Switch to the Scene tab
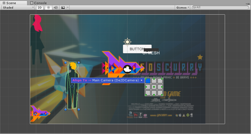This screenshot has height=134, width=251. pos(14,3)
